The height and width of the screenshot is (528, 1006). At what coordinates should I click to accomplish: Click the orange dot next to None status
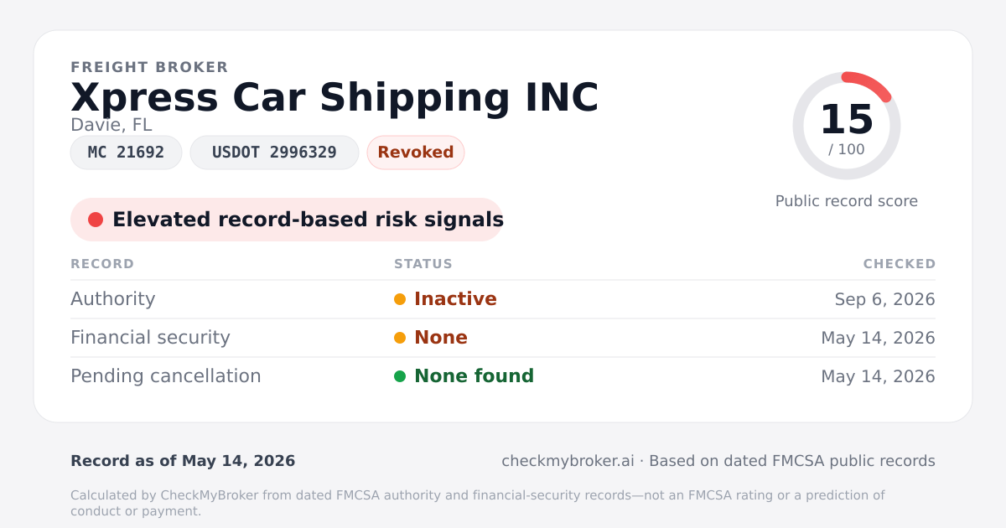pyautogui.click(x=400, y=338)
